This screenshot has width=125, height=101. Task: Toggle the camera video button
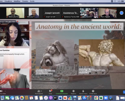pos(1,91)
